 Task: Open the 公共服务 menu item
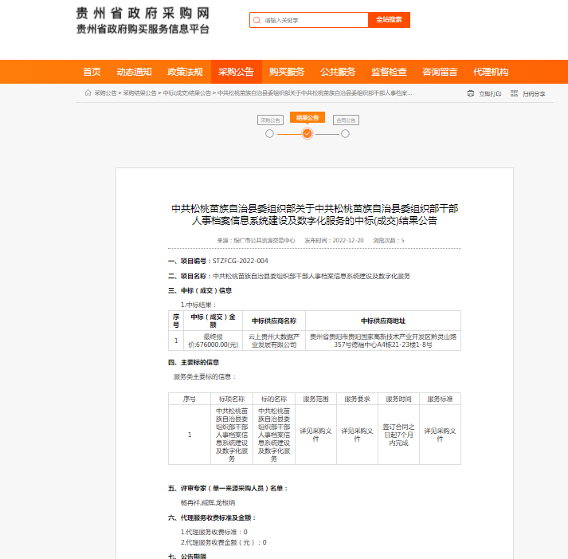coord(338,72)
